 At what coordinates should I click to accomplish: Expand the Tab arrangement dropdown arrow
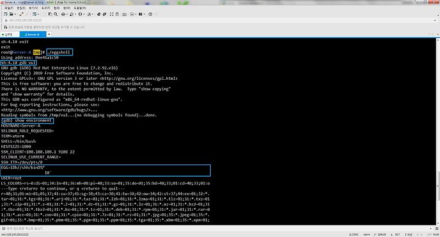tap(144, 14)
